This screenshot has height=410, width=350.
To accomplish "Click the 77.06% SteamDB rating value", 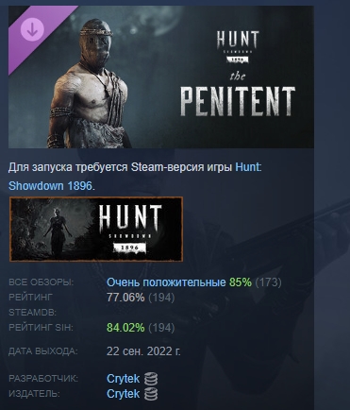I will pyautogui.click(x=125, y=297).
